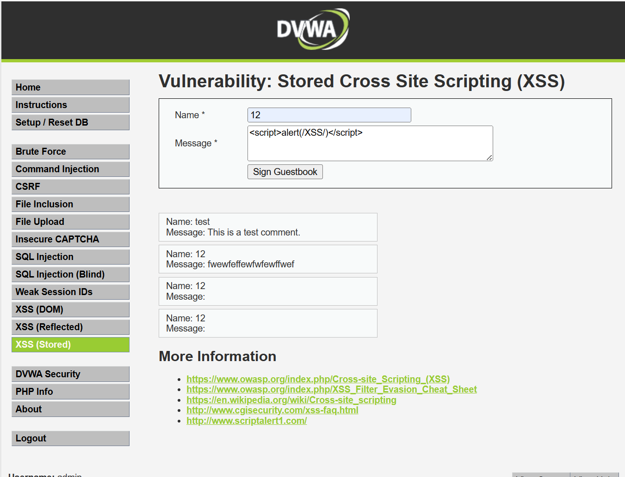Navigate to Brute Force section
625x477 pixels.
click(x=70, y=151)
